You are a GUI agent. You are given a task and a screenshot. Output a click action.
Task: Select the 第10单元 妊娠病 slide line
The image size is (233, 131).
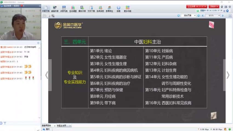tap(159, 51)
